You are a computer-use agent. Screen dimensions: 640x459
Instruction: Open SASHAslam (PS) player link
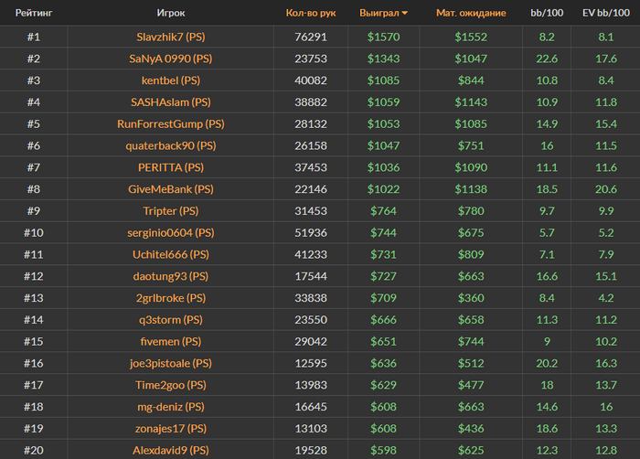point(171,102)
